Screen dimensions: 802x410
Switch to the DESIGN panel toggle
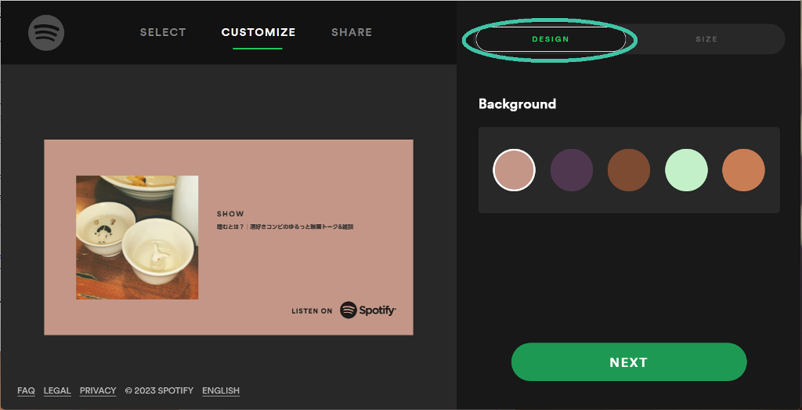click(x=551, y=39)
